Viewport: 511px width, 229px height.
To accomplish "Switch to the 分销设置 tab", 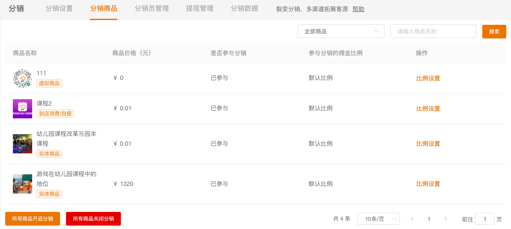I will click(59, 9).
